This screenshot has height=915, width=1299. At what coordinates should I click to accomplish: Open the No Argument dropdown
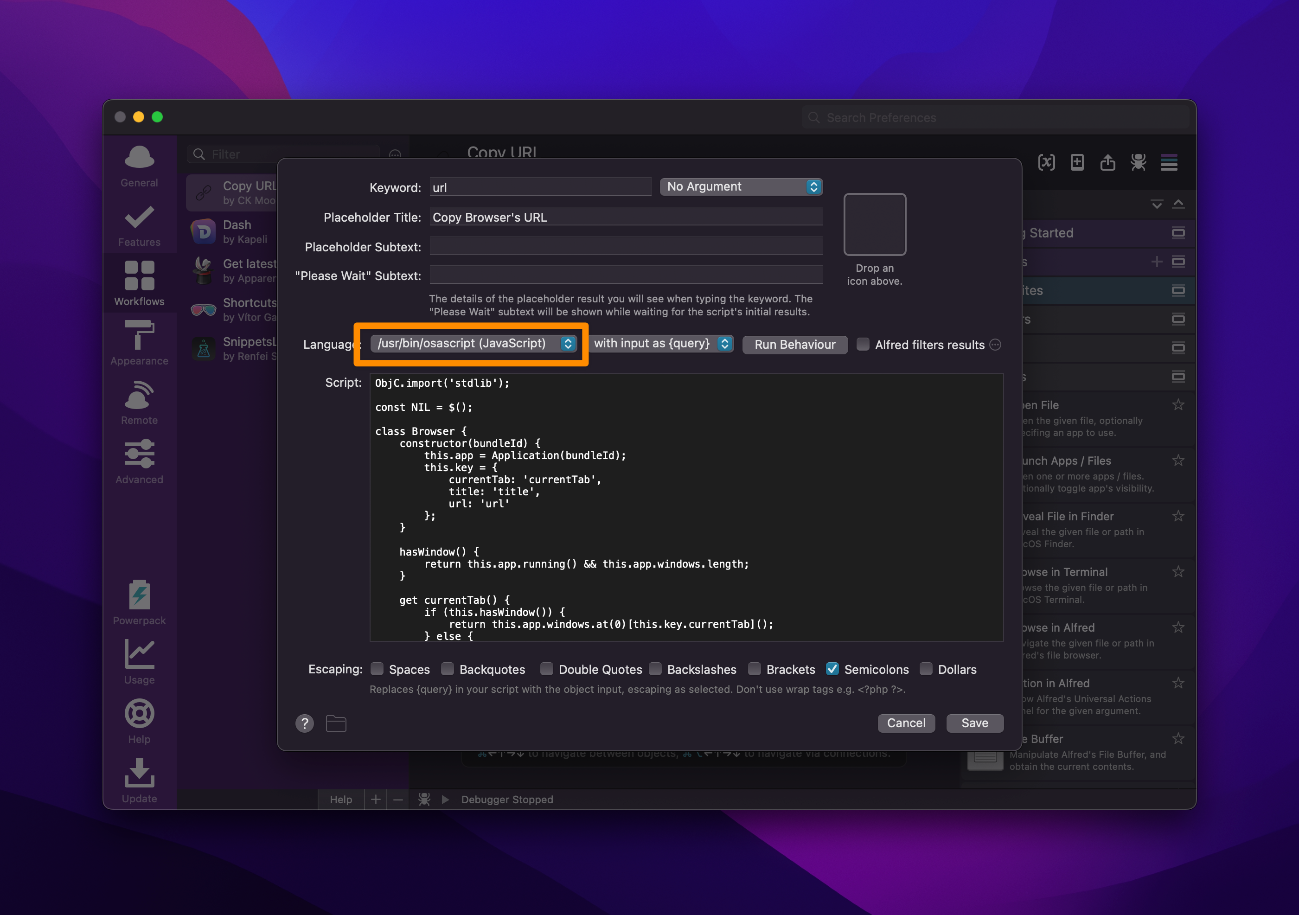[741, 187]
